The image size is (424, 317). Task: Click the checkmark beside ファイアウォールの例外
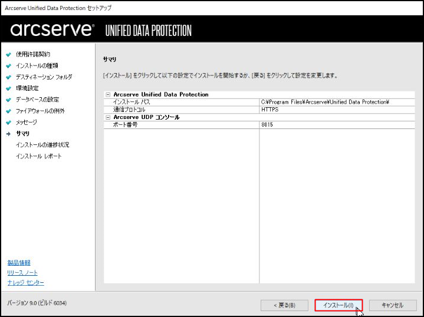pyautogui.click(x=8, y=111)
